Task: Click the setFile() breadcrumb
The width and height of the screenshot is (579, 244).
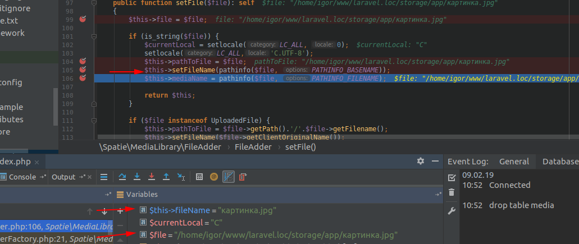Action: [x=300, y=147]
